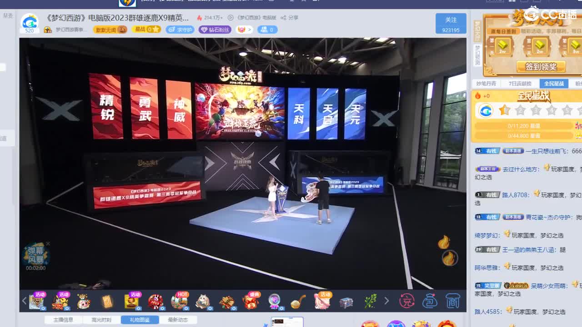The image size is (582, 327).
Task: Select the hamster gift icon
Action: tap(203, 301)
